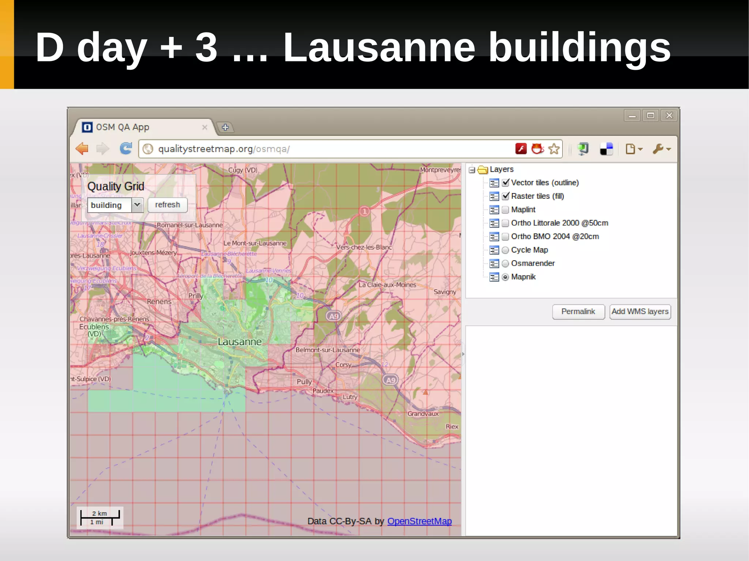This screenshot has width=749, height=561.
Task: Click layer icon beside Ortho BMO 2004
Action: 494,236
